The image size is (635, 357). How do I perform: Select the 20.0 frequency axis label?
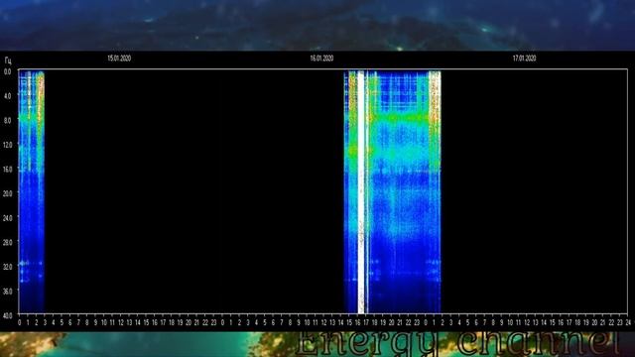coord(7,193)
